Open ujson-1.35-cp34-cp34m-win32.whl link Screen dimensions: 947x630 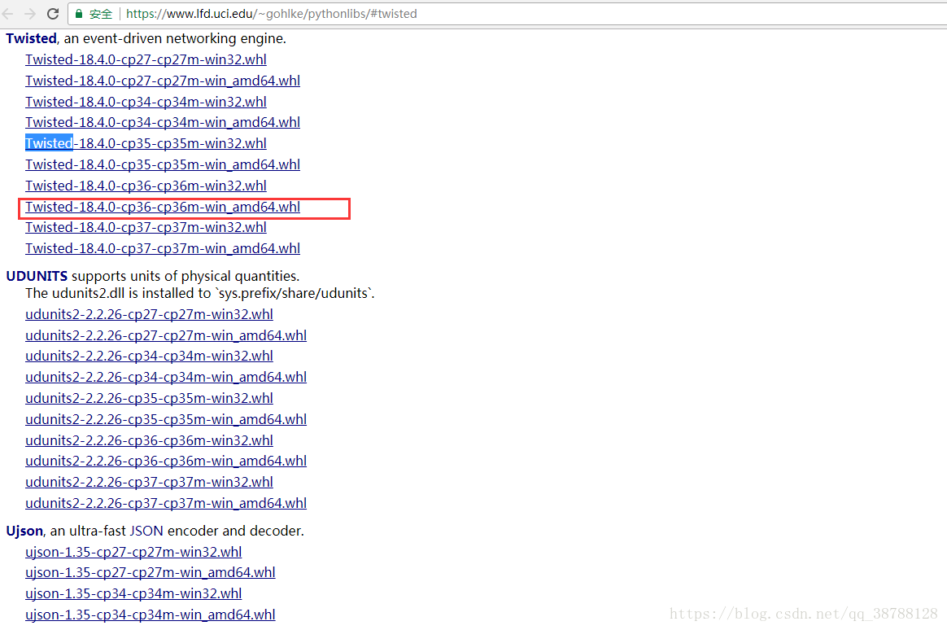[133, 593]
